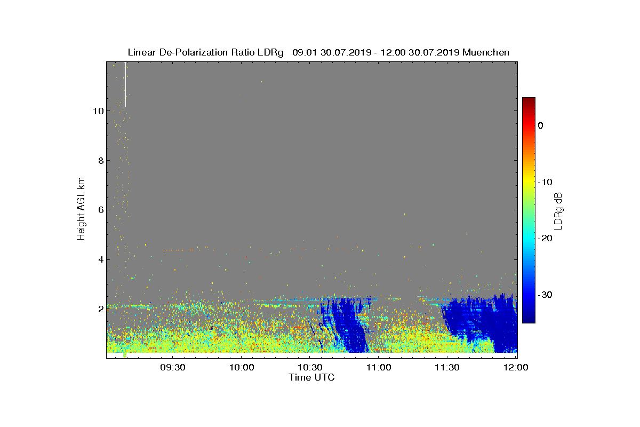Viewport: 640px width, 427px height.
Task: Click the colorbar value -30
Action: [545, 295]
